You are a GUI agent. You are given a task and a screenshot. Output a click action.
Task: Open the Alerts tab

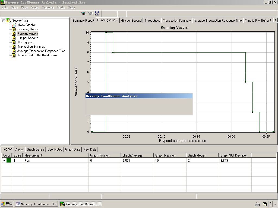[19, 149]
